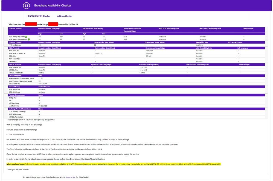Click the highlighted Mildenhall exchange notice
Viewport: 273px width, 181px height.
(x=114, y=164)
